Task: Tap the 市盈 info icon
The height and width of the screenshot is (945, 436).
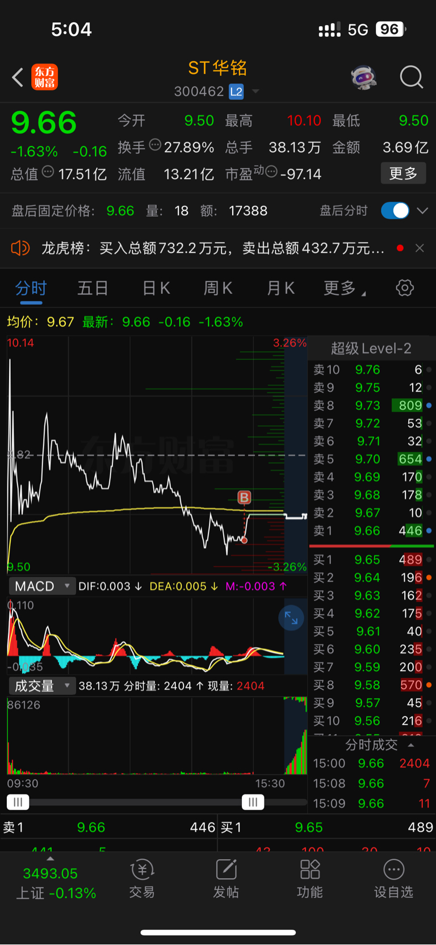Action: click(x=271, y=172)
